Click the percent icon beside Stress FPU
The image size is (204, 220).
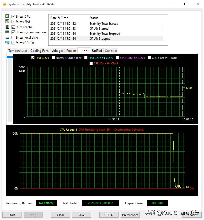(x=7, y=22)
